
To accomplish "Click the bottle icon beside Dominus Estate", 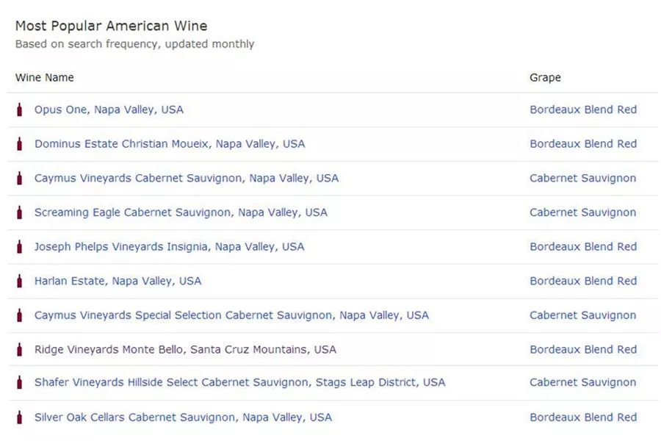I will click(x=20, y=144).
